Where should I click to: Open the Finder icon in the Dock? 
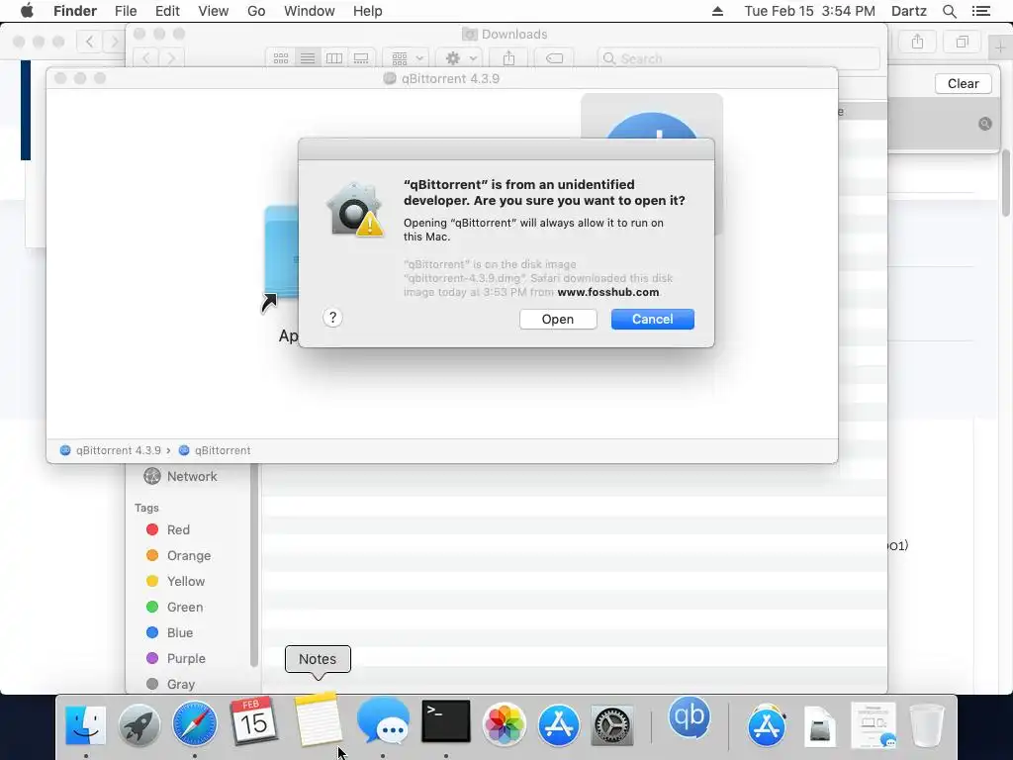[86, 723]
